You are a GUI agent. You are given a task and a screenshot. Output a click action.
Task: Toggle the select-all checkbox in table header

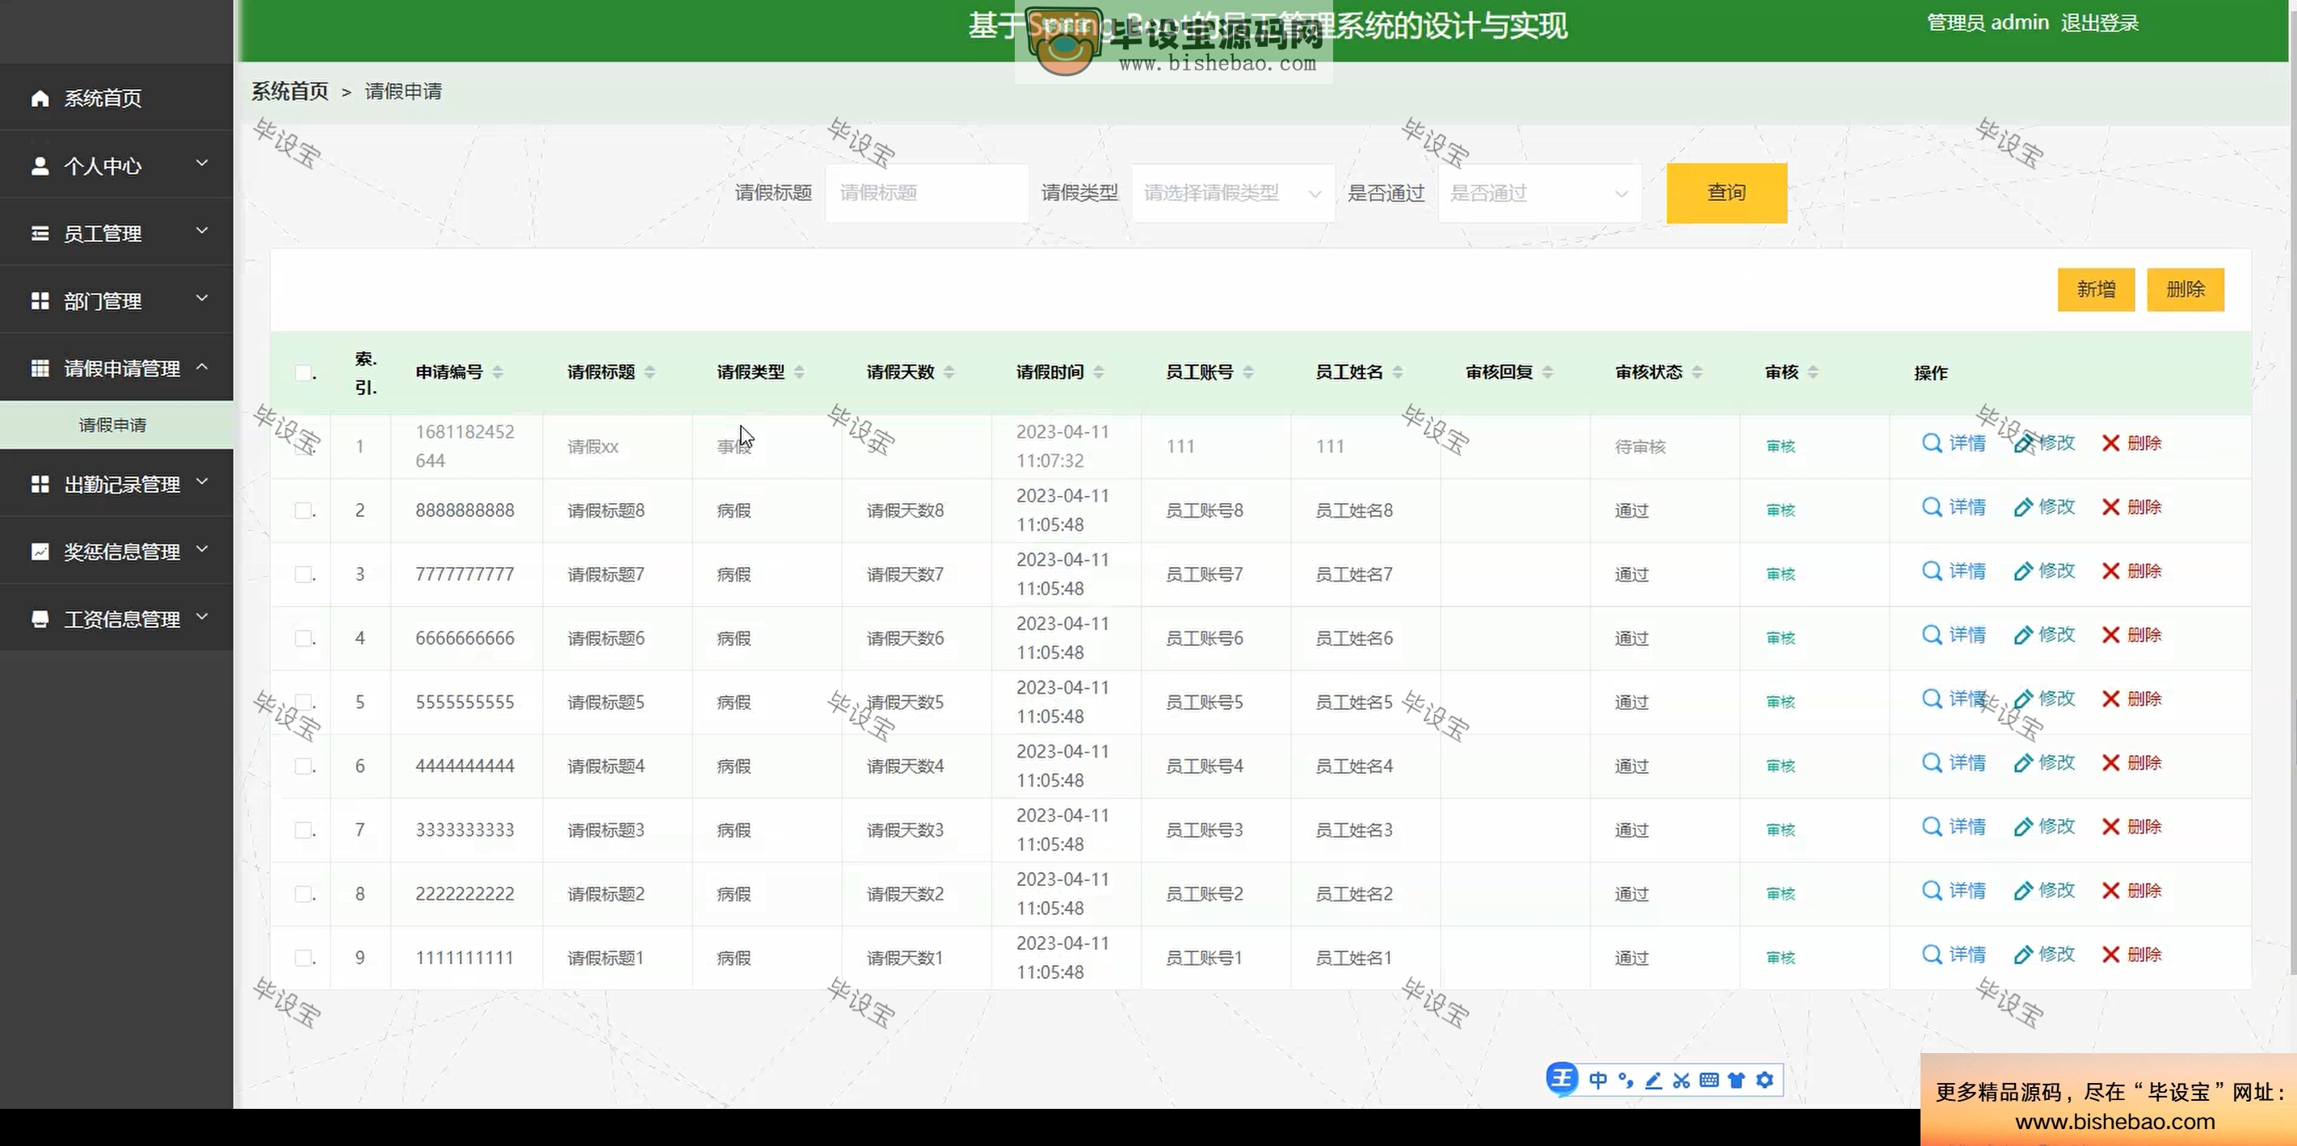(303, 372)
